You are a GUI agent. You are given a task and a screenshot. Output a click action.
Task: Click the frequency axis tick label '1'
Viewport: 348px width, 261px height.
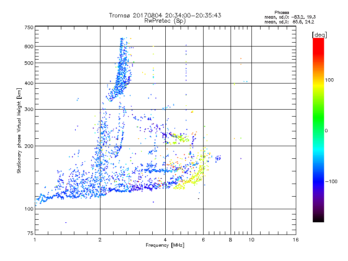pos(35,240)
